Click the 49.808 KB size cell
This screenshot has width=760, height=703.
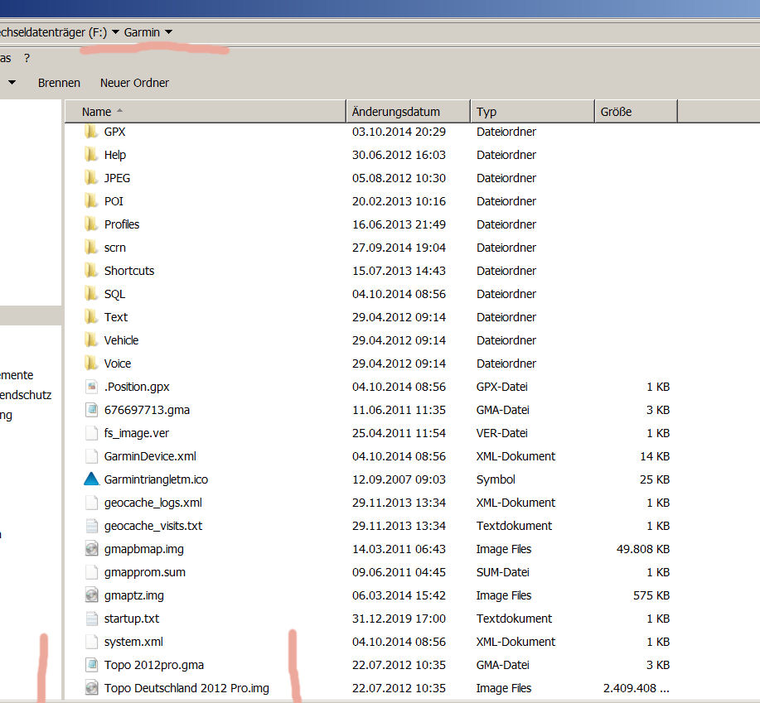[x=643, y=549]
